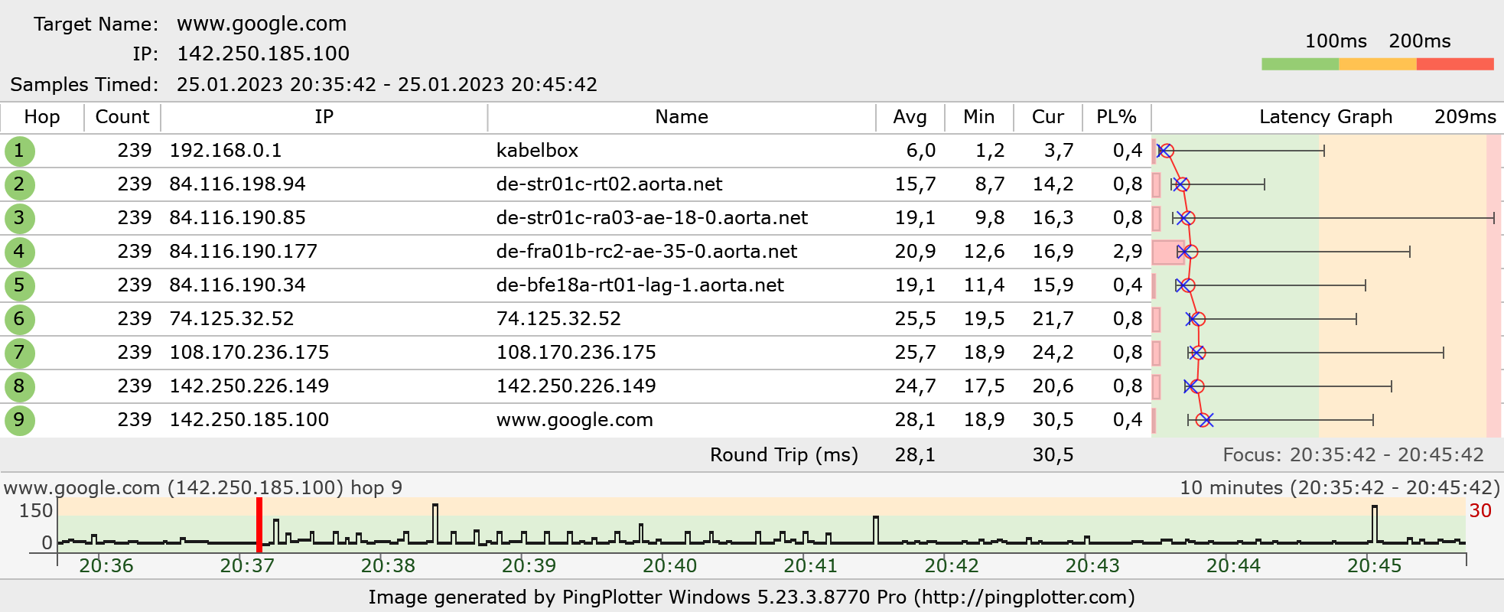This screenshot has height=612, width=1504.
Task: Click the 20:36 timeline tick label
Action: pos(106,566)
